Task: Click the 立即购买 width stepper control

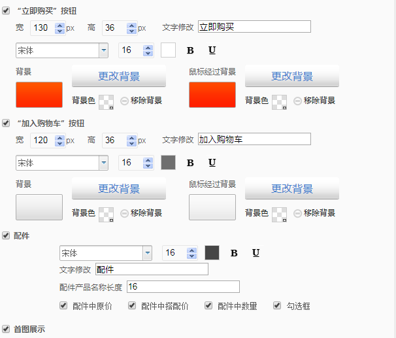Action: point(60,27)
